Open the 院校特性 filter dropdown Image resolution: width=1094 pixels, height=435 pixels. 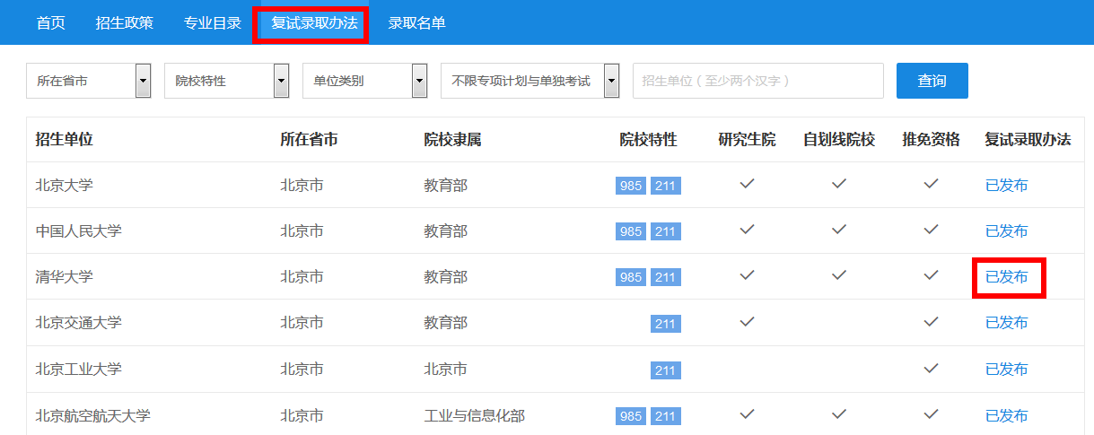click(x=227, y=81)
